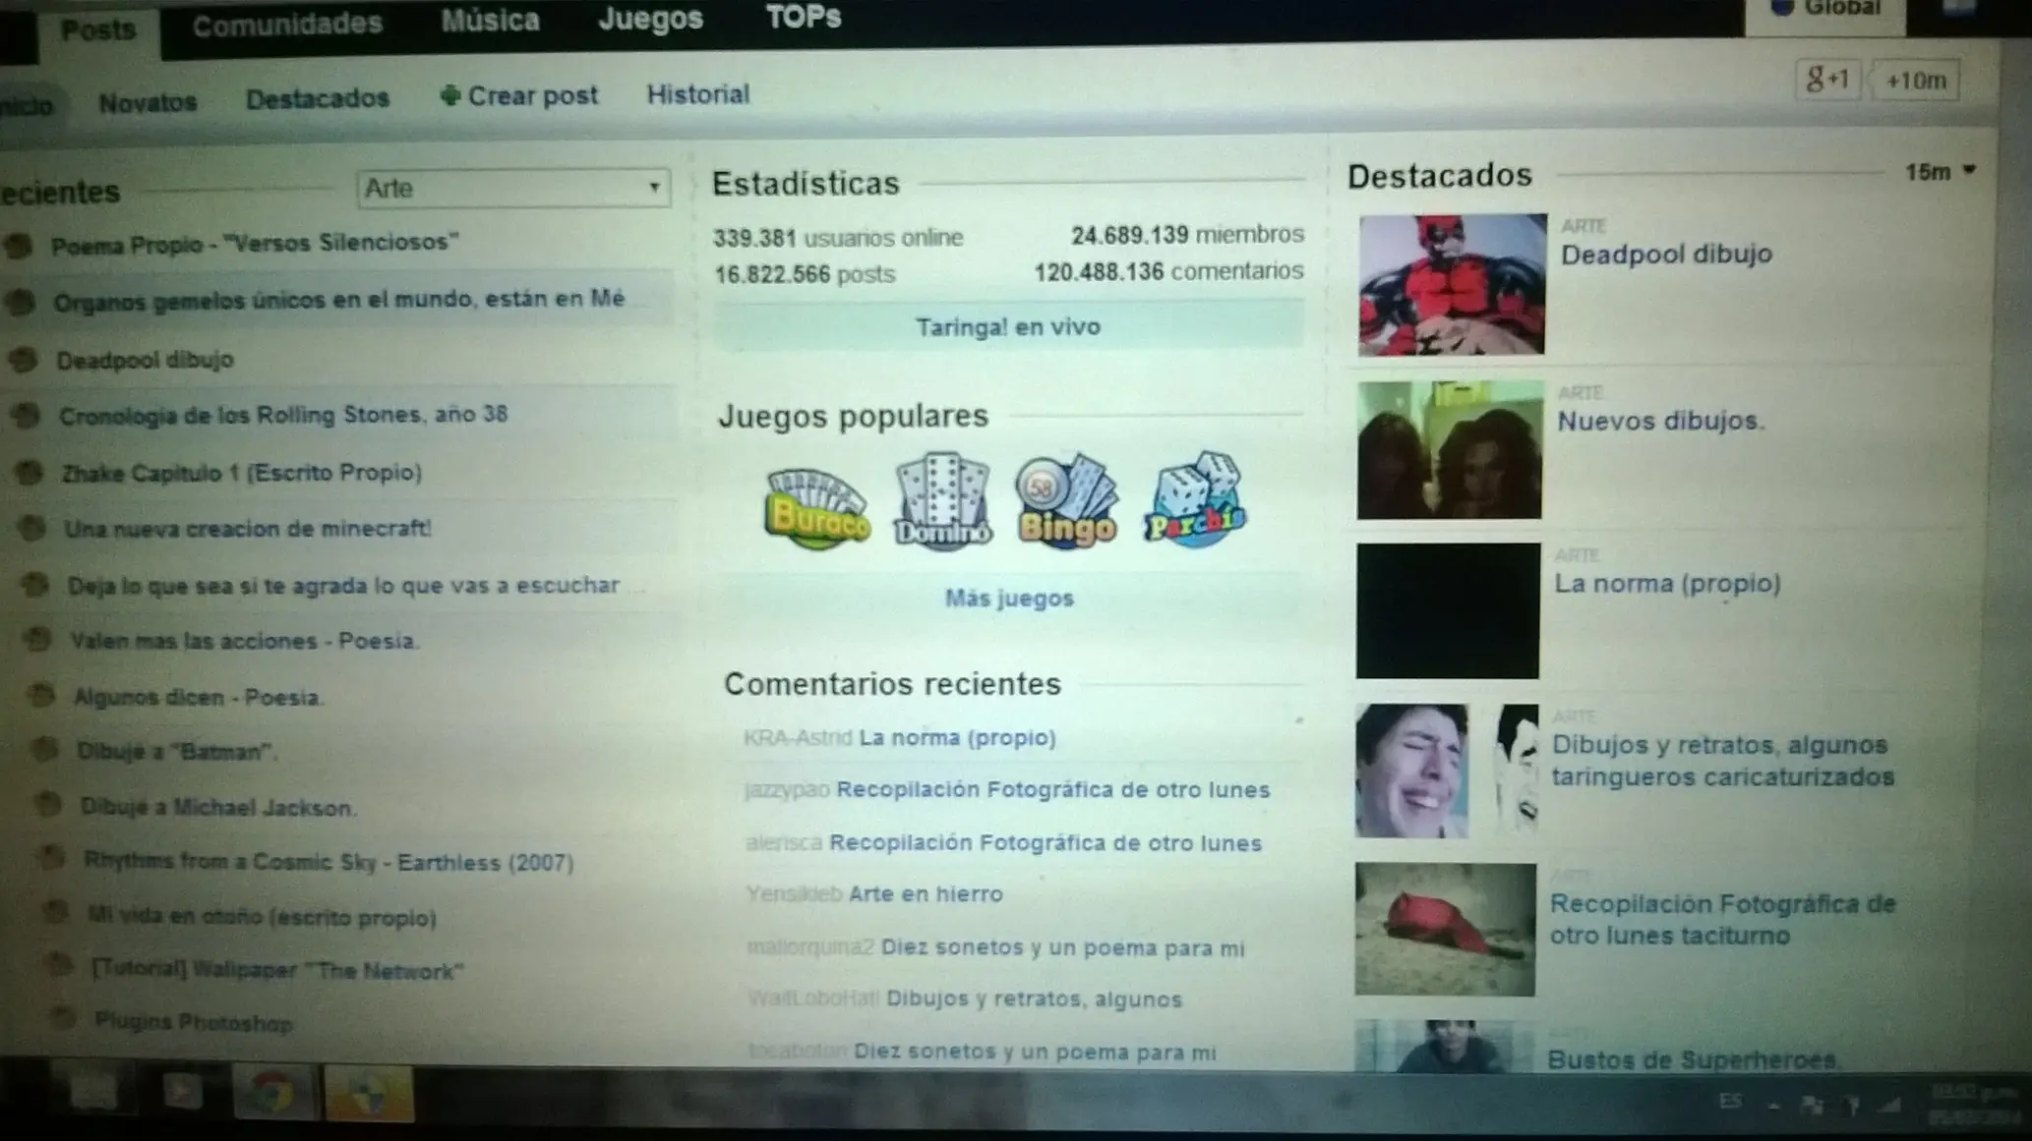
Task: Click the green plus icon beside Crear post
Action: pos(450,95)
